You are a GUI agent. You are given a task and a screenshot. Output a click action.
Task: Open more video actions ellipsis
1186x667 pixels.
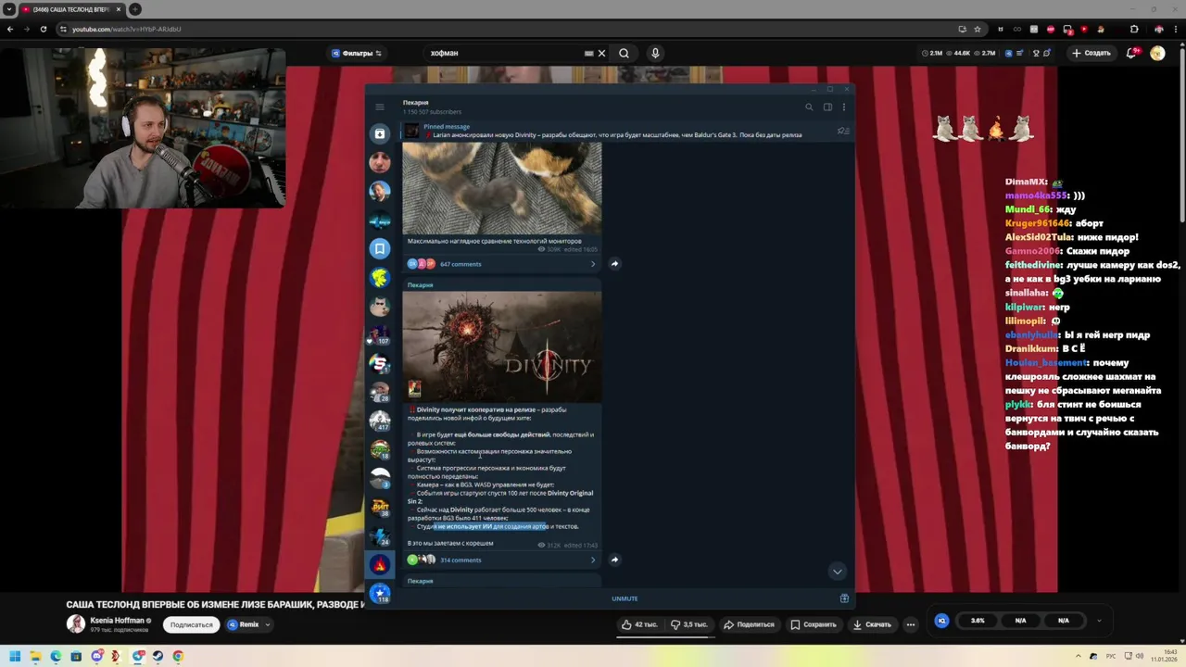pos(911,624)
